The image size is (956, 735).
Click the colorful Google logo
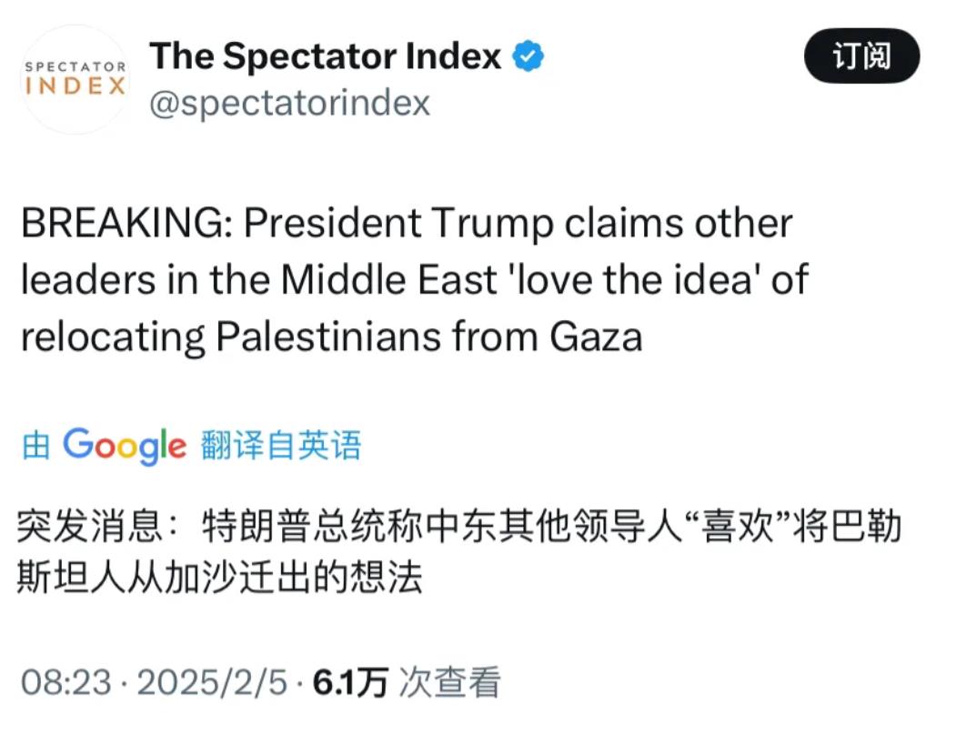coord(125,445)
